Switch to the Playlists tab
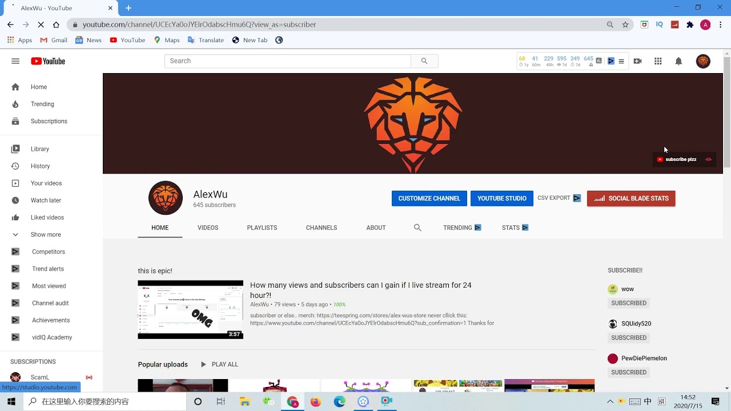The image size is (731, 411). 262,228
